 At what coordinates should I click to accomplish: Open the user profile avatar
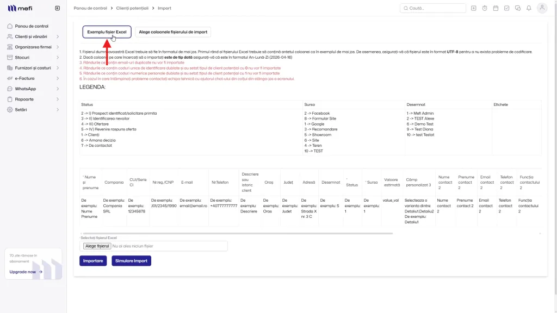click(x=542, y=8)
